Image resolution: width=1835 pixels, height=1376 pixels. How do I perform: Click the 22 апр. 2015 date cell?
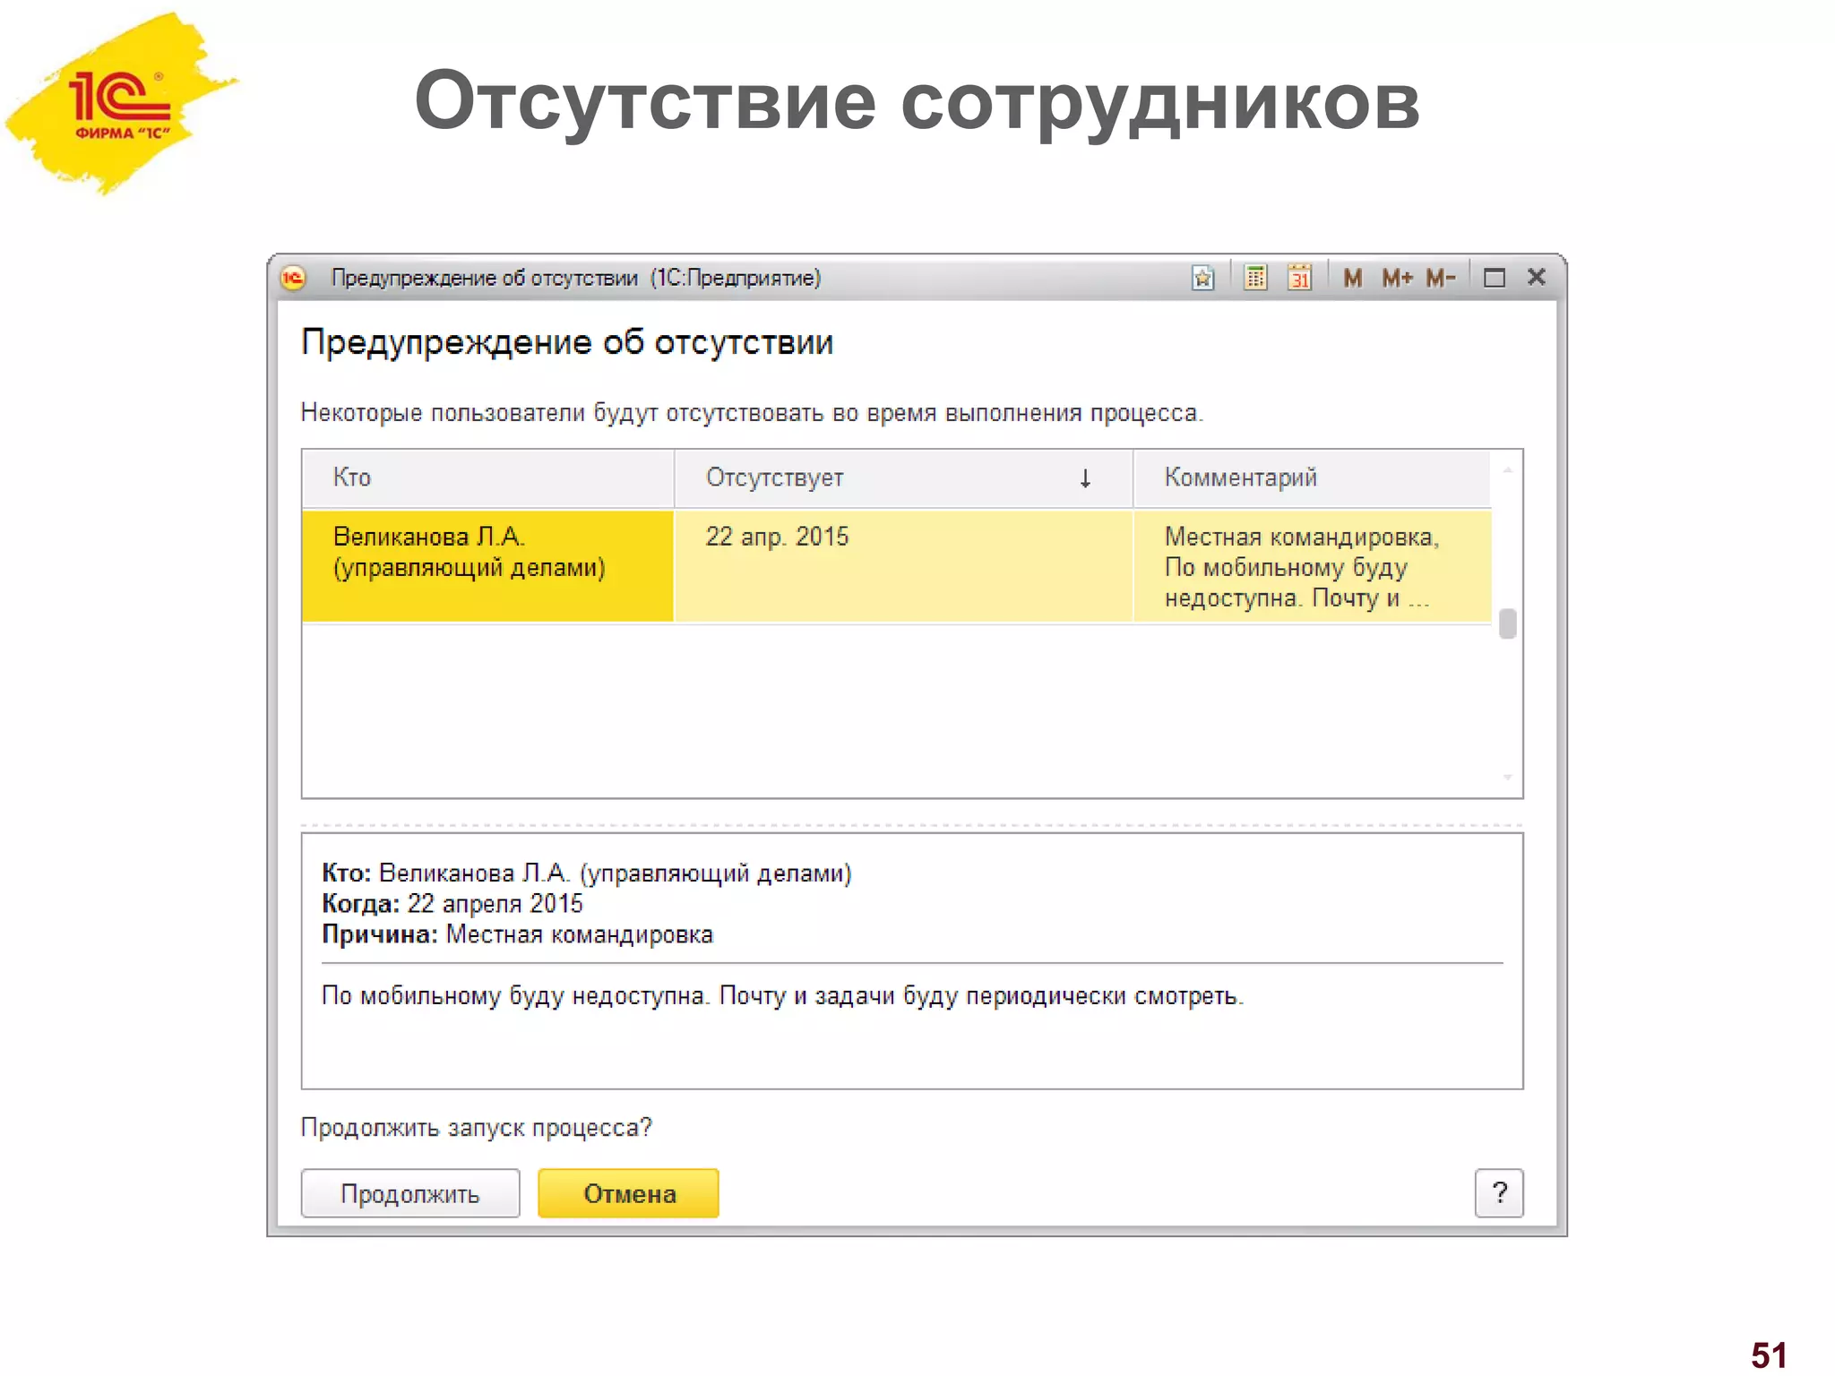click(x=903, y=566)
